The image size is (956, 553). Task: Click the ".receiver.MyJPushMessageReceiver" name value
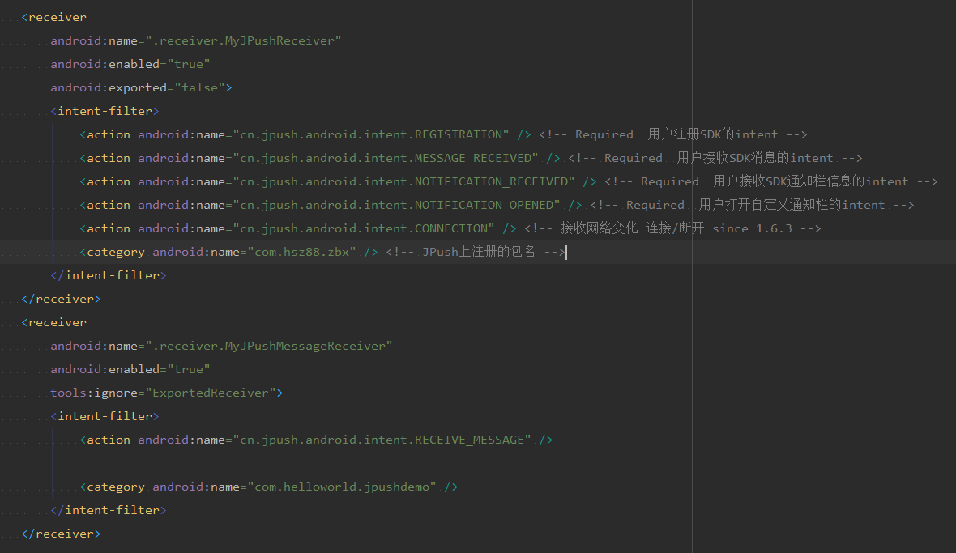coord(269,346)
